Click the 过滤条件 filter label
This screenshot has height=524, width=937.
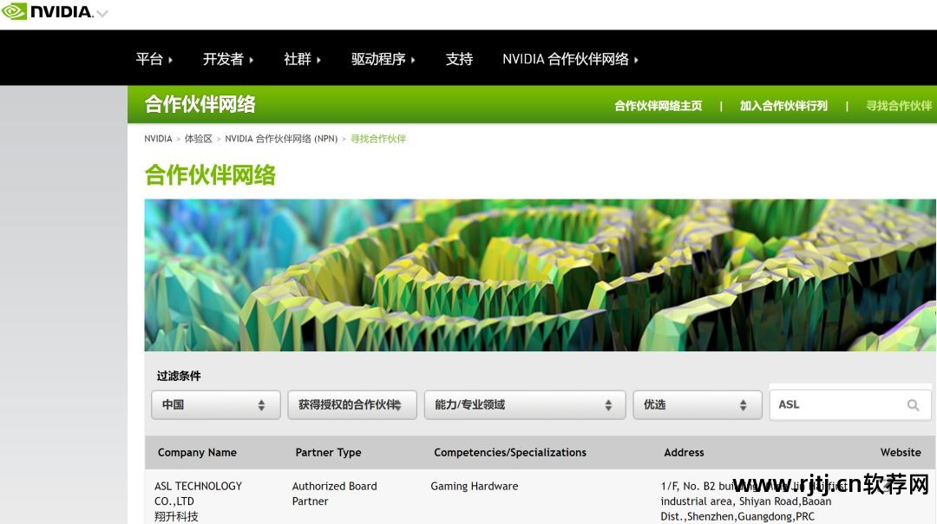pos(179,376)
